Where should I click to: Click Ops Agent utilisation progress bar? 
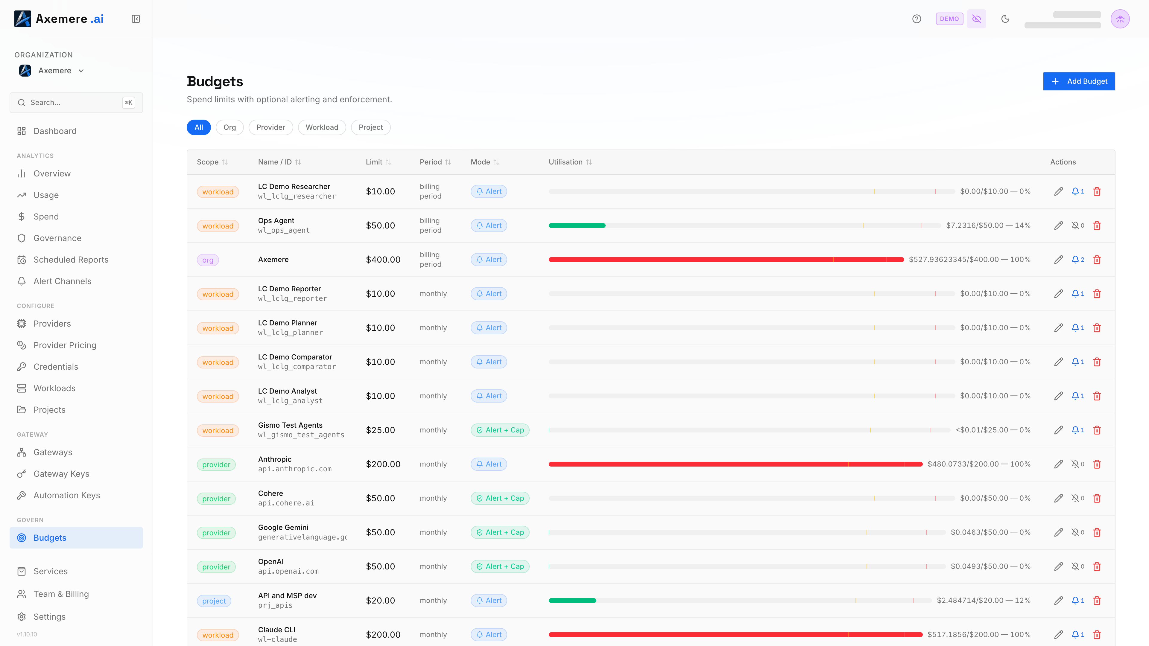point(744,226)
